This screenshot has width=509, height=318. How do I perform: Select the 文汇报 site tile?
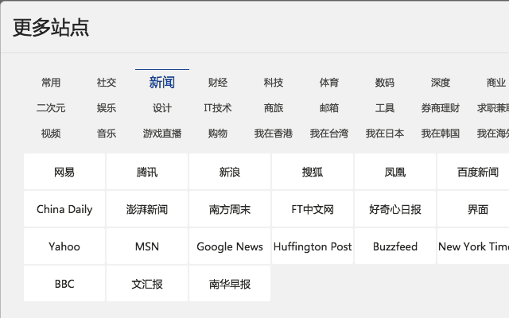pyautogui.click(x=147, y=284)
